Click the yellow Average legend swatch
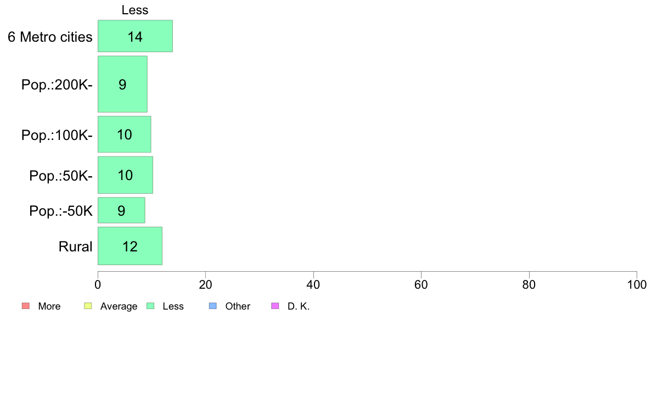This screenshot has width=652, height=404. click(88, 306)
